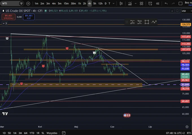Select the long position tool
The height and width of the screenshot is (135, 192).
[x=132, y=22]
